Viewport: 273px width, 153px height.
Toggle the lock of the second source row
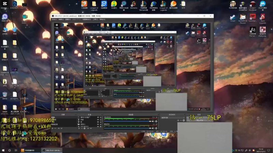pyautogui.click(x=100, y=120)
